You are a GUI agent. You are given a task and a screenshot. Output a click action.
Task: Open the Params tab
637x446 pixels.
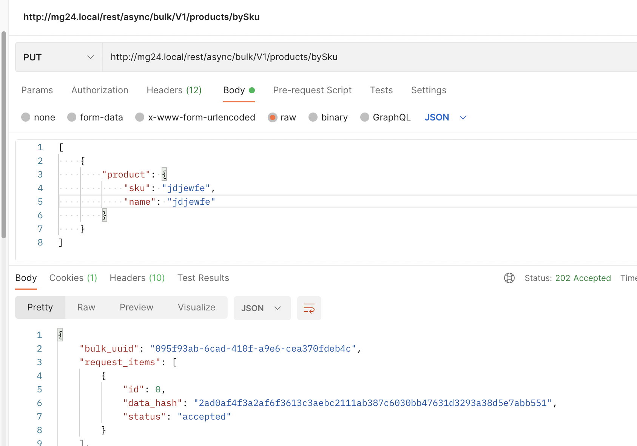[37, 90]
